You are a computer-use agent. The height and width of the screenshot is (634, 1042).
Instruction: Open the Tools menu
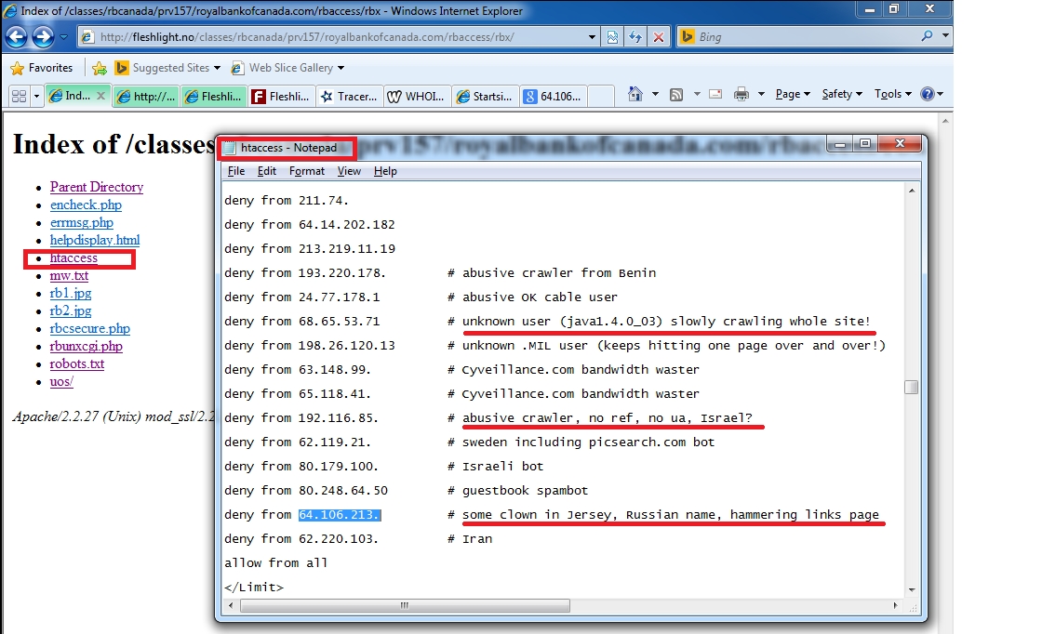[x=892, y=94]
